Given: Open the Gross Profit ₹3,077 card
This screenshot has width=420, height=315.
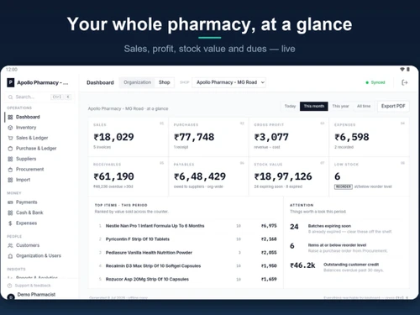Looking at the screenshot, I should [289, 137].
